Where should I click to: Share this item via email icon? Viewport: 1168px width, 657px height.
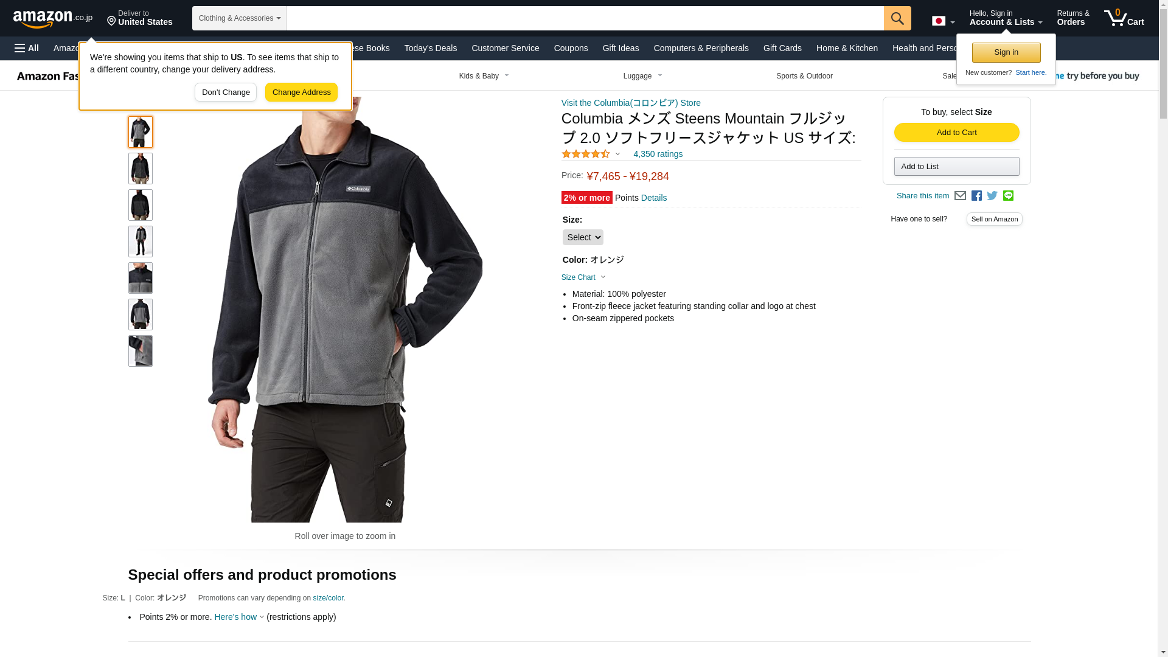pyautogui.click(x=960, y=196)
